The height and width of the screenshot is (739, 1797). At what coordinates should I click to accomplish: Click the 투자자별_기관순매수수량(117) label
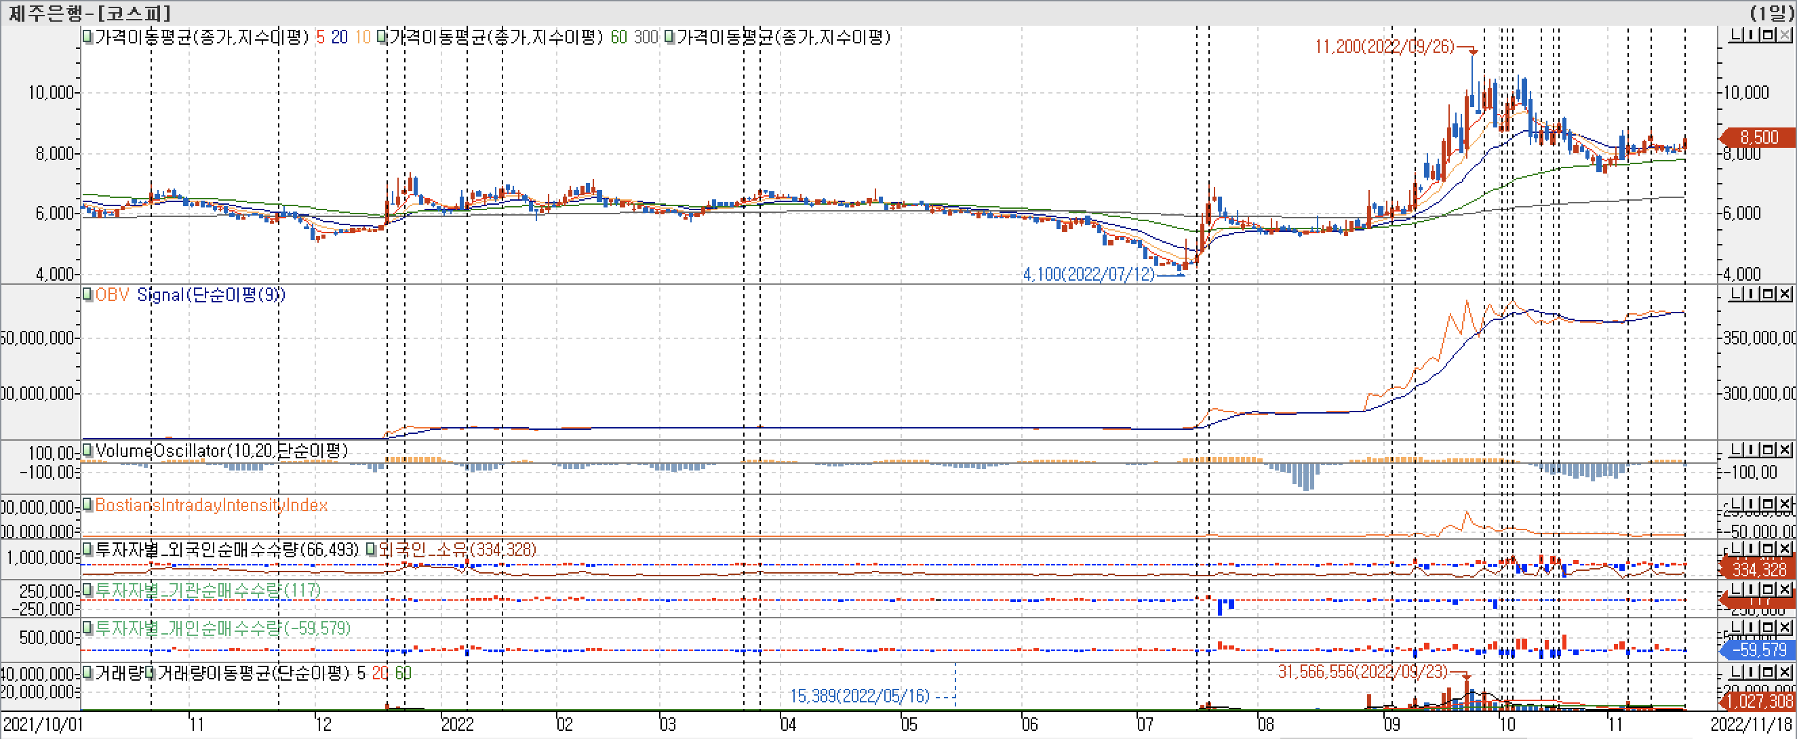208,591
